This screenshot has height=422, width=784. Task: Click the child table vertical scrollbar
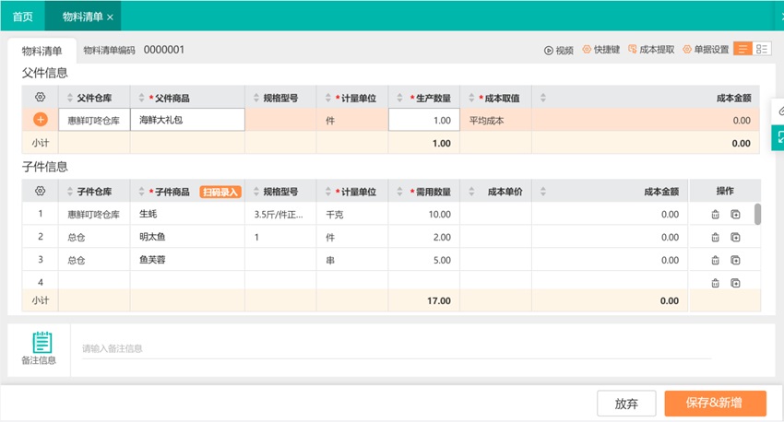pos(758,214)
